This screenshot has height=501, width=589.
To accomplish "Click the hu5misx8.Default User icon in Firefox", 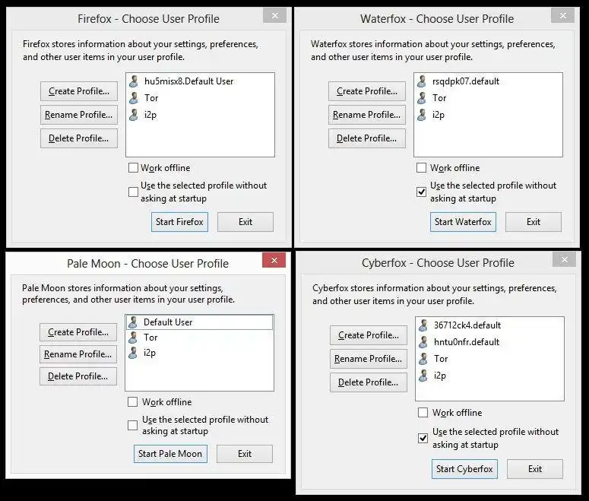I will (134, 81).
